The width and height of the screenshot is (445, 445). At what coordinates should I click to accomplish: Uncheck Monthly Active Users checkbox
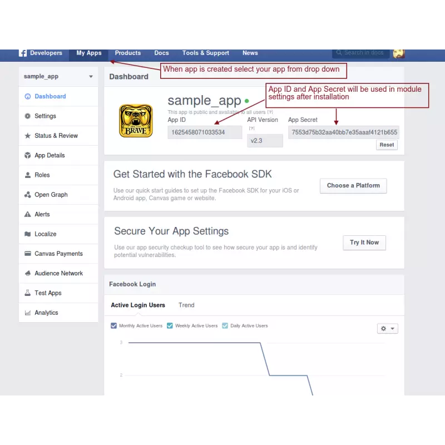click(x=114, y=325)
